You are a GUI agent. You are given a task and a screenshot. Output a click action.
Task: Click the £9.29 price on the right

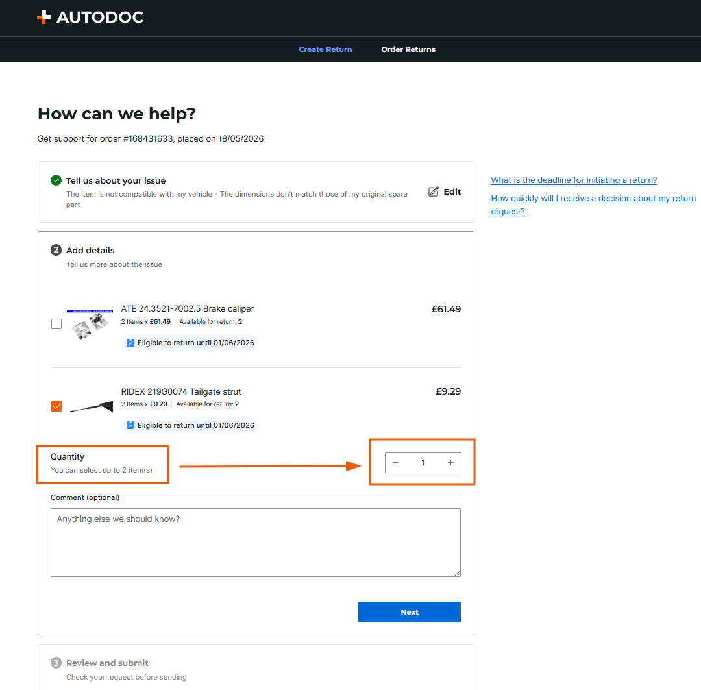[x=448, y=391]
